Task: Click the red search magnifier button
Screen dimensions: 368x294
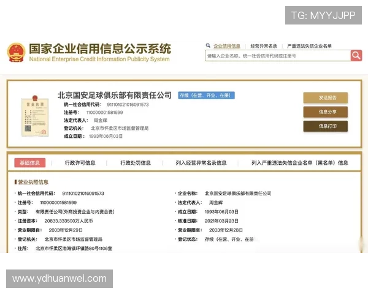Action: [356, 56]
